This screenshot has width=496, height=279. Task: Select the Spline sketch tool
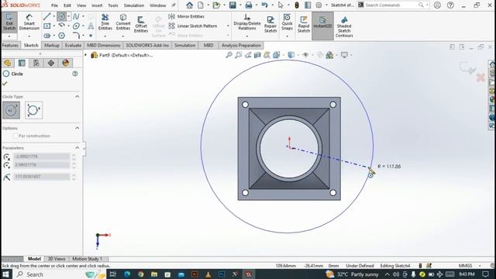[76, 16]
